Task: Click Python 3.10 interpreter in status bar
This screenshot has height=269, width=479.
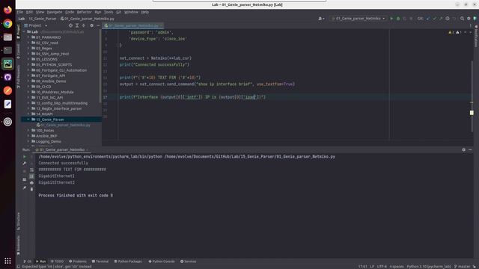Action: 429,267
